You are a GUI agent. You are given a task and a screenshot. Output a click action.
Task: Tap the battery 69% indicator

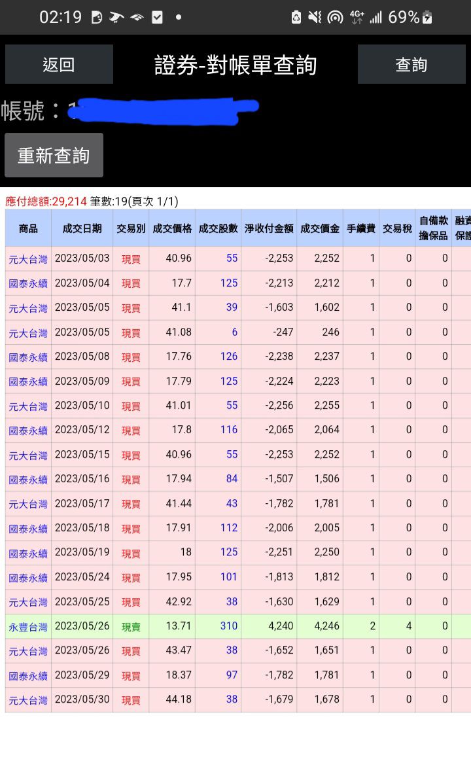pyautogui.click(x=410, y=18)
